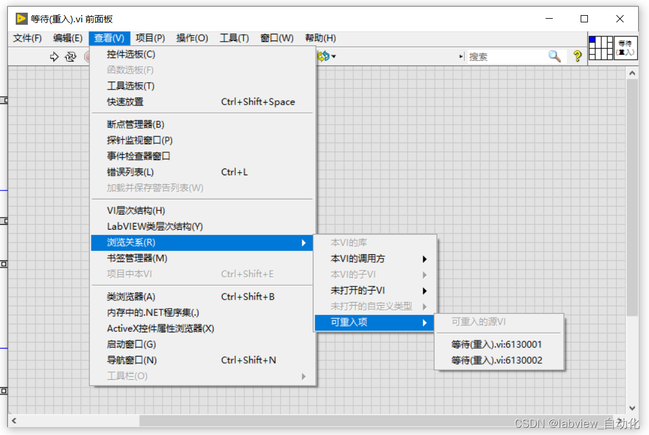Image resolution: width=649 pixels, height=435 pixels.
Task: Open 书签管理器(M)
Action: tap(201, 259)
